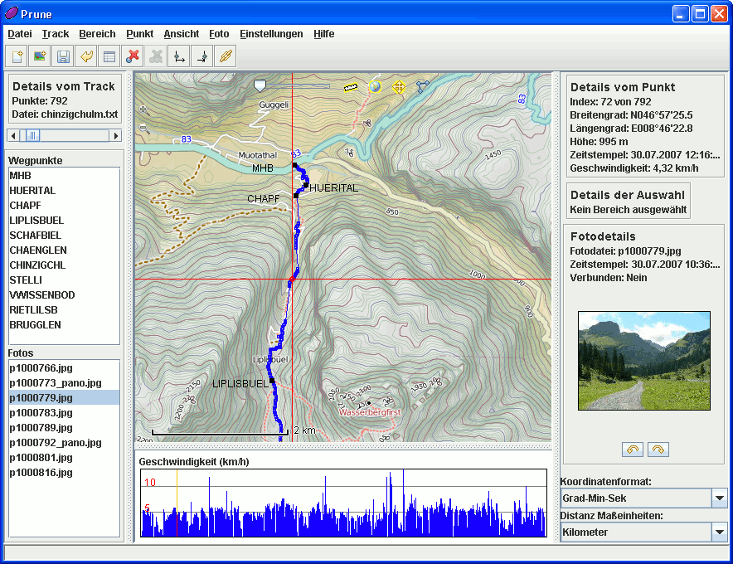Click the open file toolbar icon
Image resolution: width=733 pixels, height=564 pixels.
pos(17,56)
